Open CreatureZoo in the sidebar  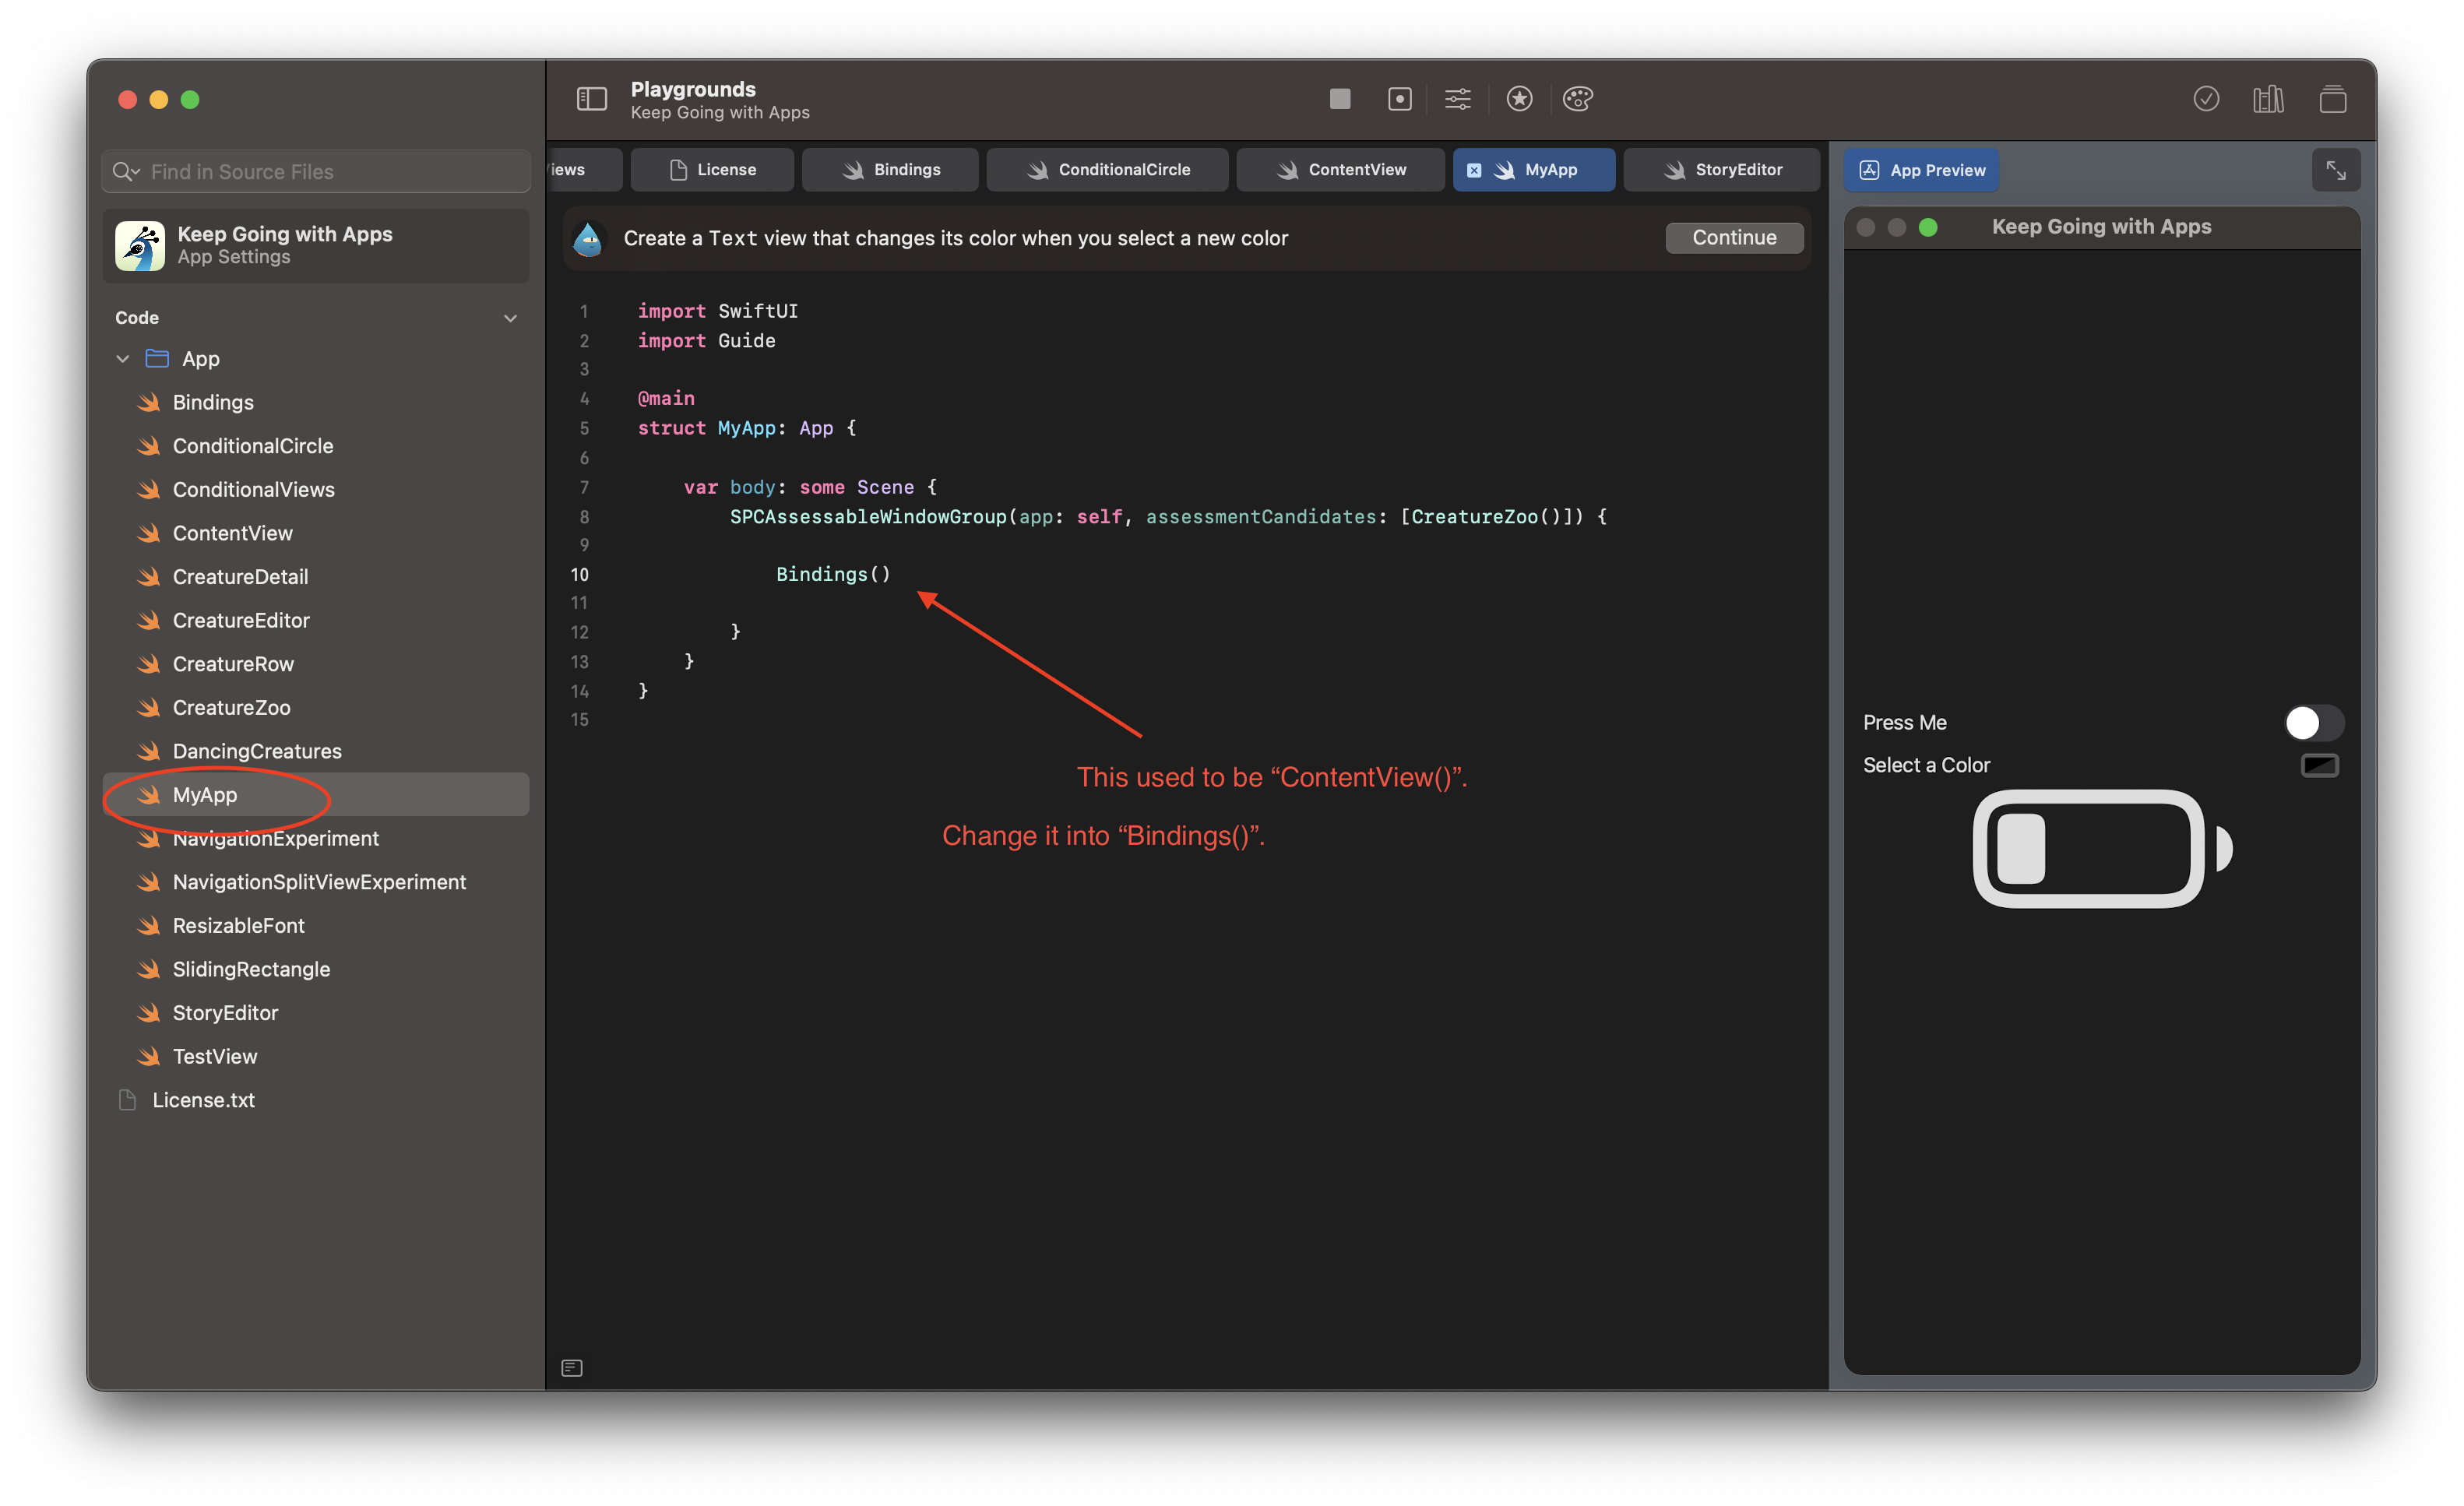pyautogui.click(x=316, y=707)
